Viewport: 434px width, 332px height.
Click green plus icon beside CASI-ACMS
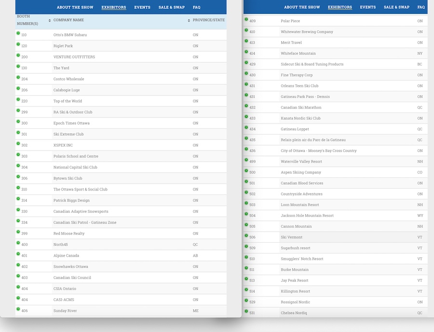point(18,298)
